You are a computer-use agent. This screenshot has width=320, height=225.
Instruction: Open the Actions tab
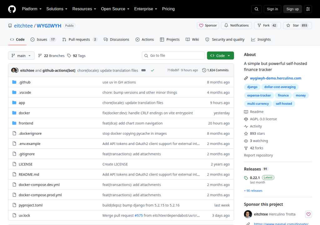(145, 39)
